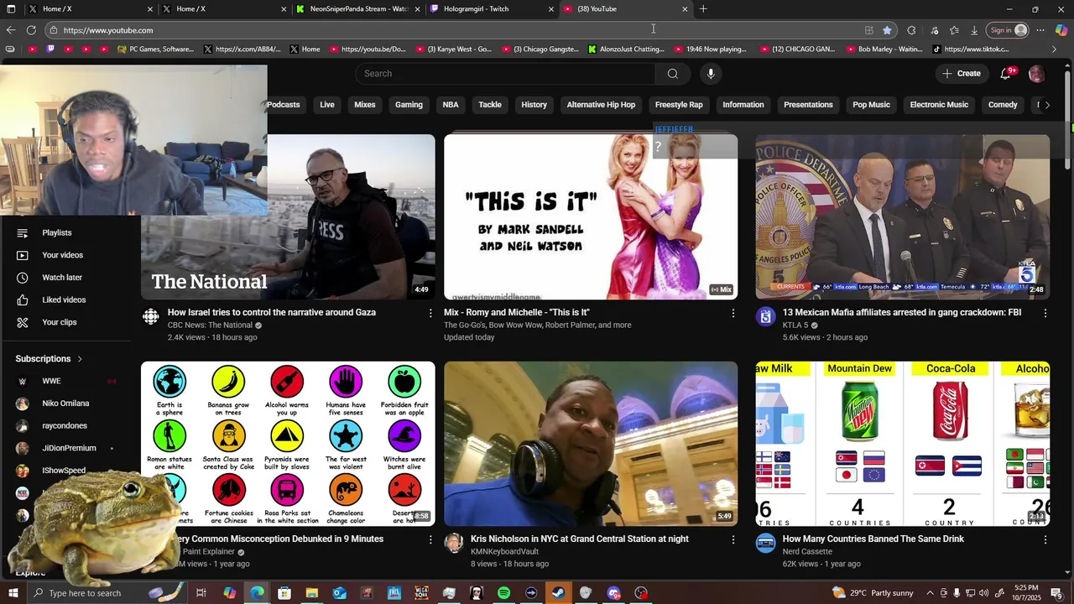Open Steam from the taskbar

tap(558, 593)
